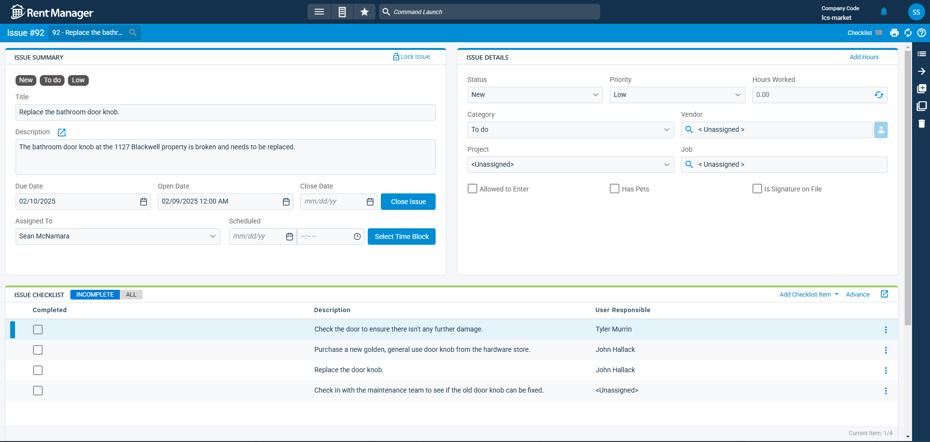Click the help question mark icon
The width and height of the screenshot is (930, 442).
click(921, 33)
